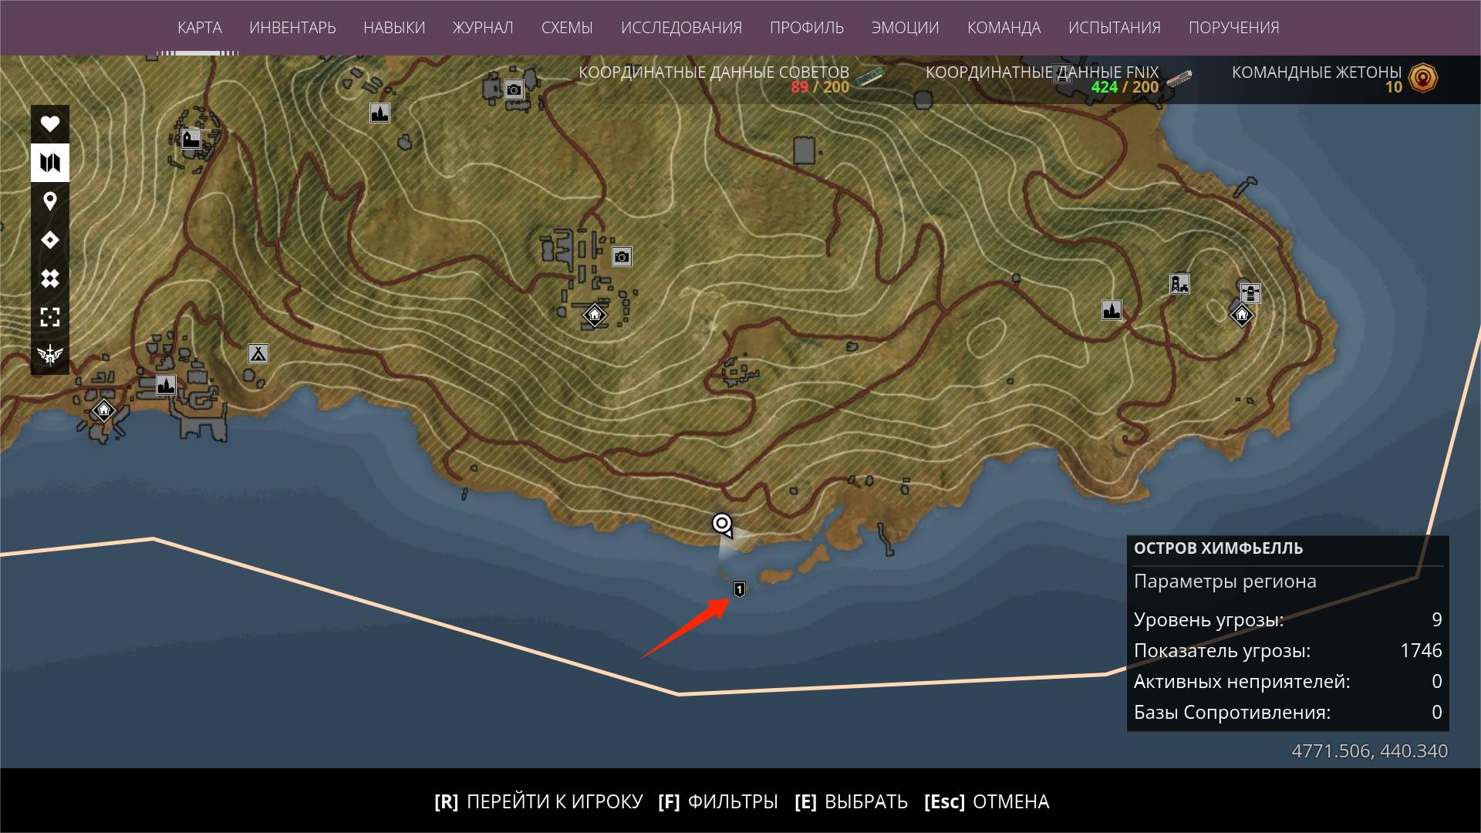Click the lighthouse marker on the east cape
Screen dimensions: 1481x833
[x=1250, y=293]
